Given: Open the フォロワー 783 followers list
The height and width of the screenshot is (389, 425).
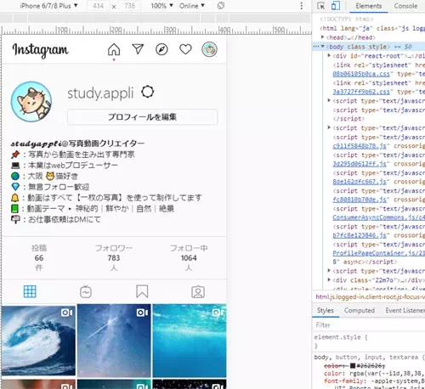Looking at the screenshot, I should click(x=114, y=258).
